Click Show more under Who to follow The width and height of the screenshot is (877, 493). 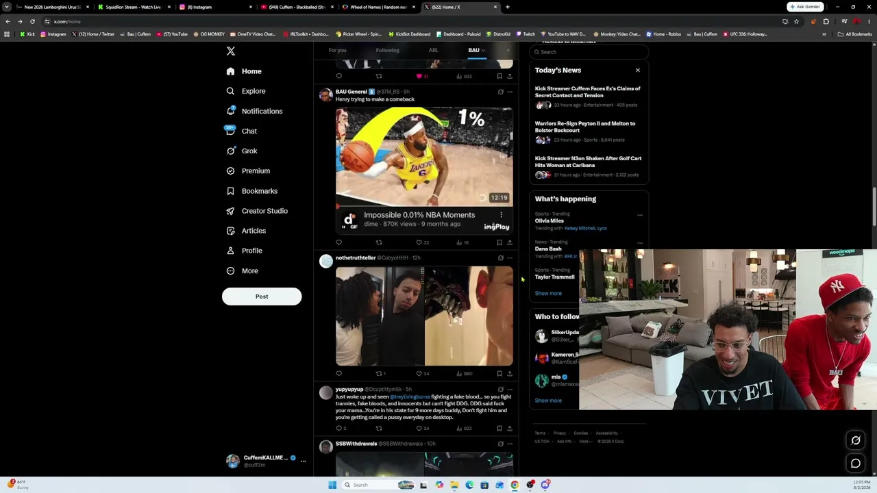[x=548, y=401]
